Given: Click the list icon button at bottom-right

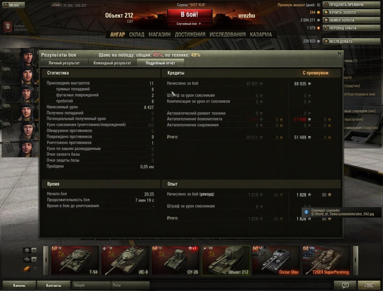Looking at the screenshot, I should 369,285.
